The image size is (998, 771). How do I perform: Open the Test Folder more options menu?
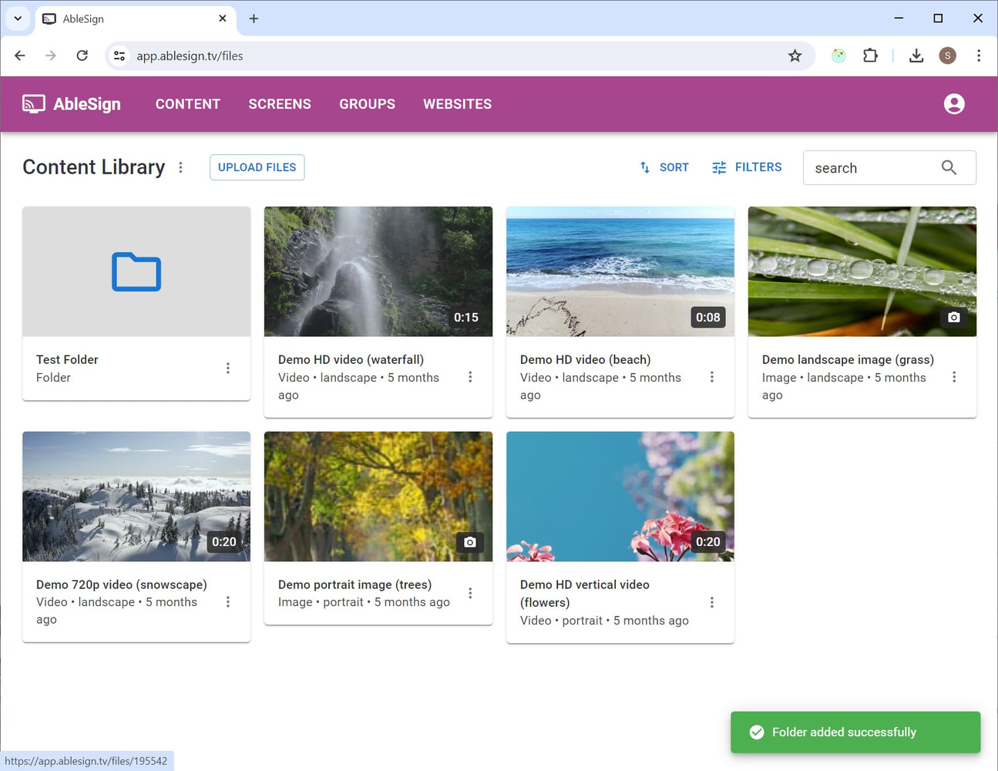(x=228, y=369)
